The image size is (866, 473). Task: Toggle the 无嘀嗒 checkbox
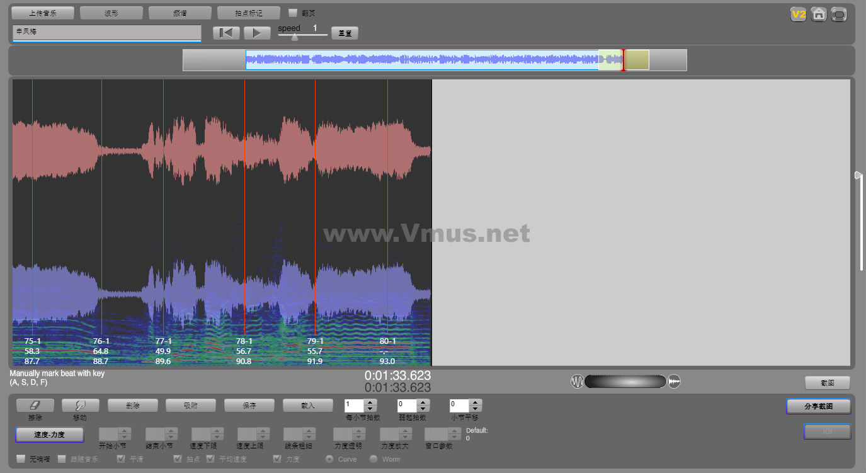[21, 459]
